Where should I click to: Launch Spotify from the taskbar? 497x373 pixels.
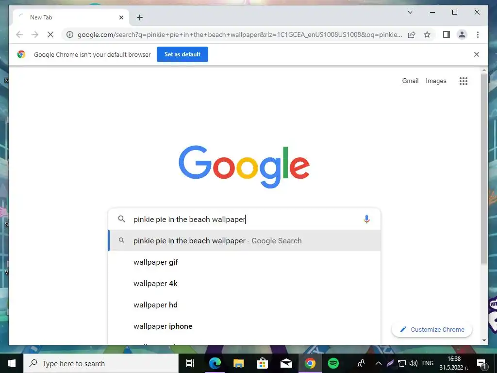pos(333,363)
